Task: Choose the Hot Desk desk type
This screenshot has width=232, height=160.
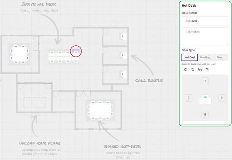Action: [x=190, y=57]
